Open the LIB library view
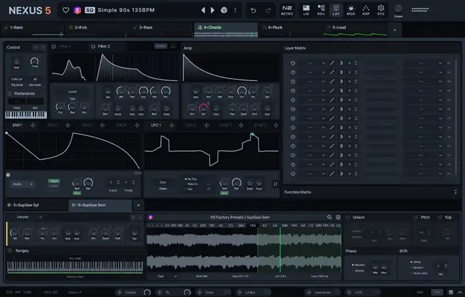 click(306, 10)
